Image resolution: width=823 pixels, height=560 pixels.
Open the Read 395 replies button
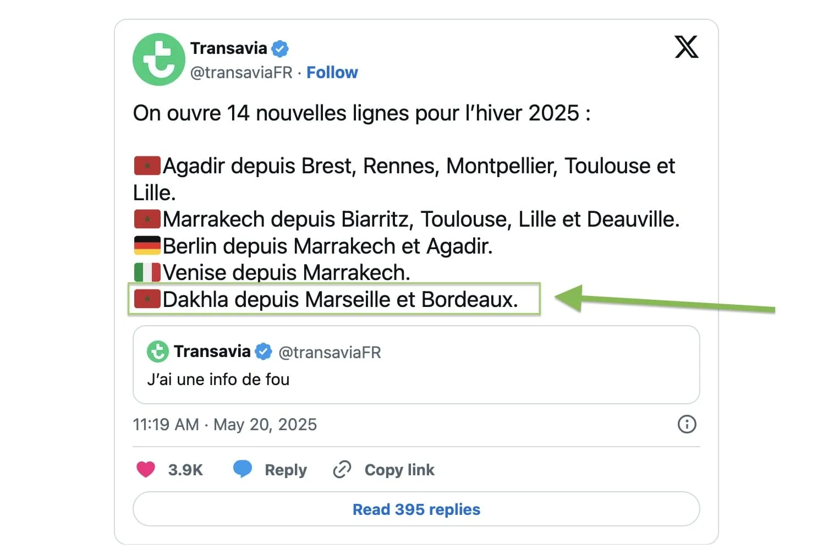[416, 509]
